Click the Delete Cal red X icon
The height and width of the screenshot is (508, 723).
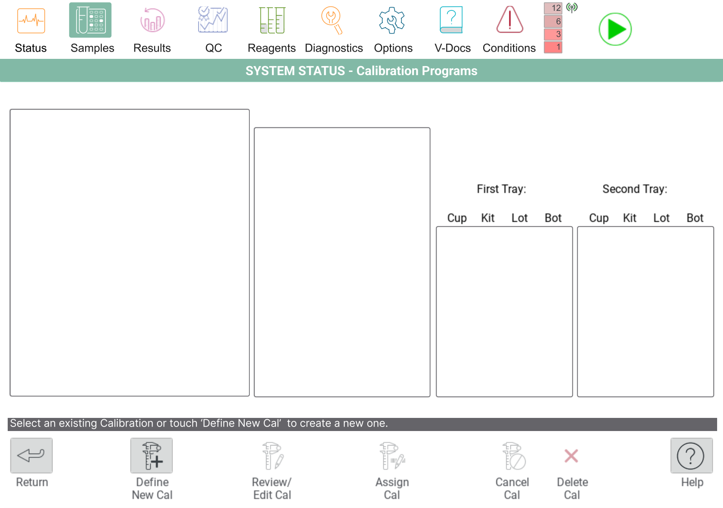coord(571,455)
